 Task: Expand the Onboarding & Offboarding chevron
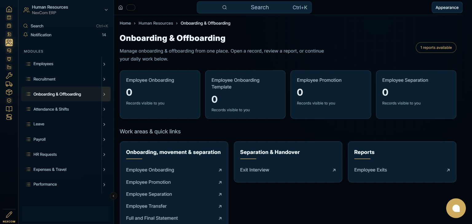point(104,94)
